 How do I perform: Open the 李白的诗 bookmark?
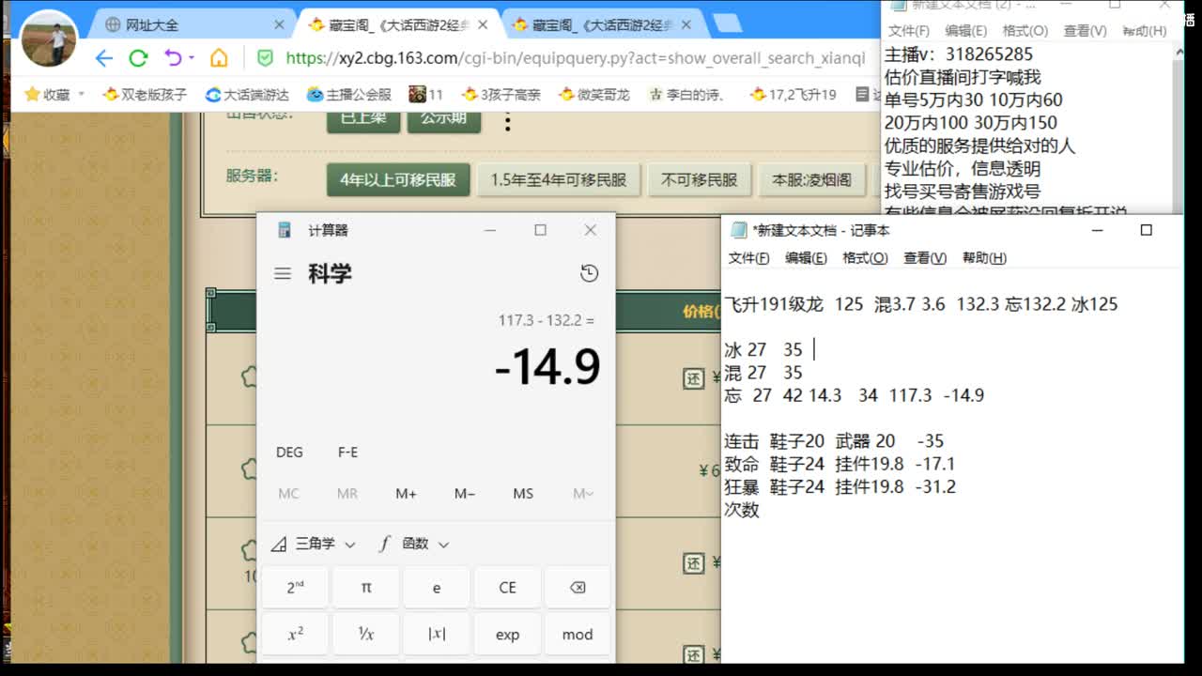tap(687, 94)
